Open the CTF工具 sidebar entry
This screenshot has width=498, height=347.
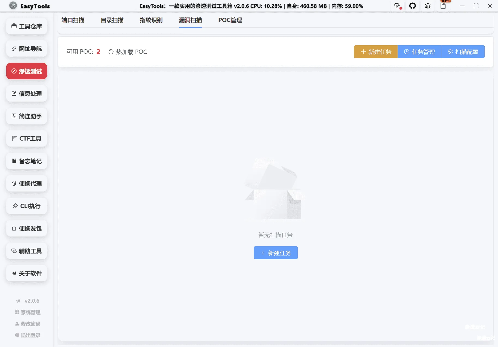(26, 138)
